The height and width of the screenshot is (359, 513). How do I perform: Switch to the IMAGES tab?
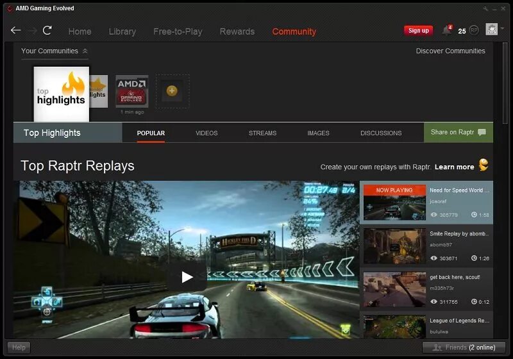(318, 133)
